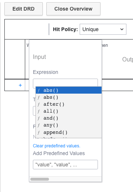Click the Close Overview button
This screenshot has width=133, height=192.
(x=73, y=9)
